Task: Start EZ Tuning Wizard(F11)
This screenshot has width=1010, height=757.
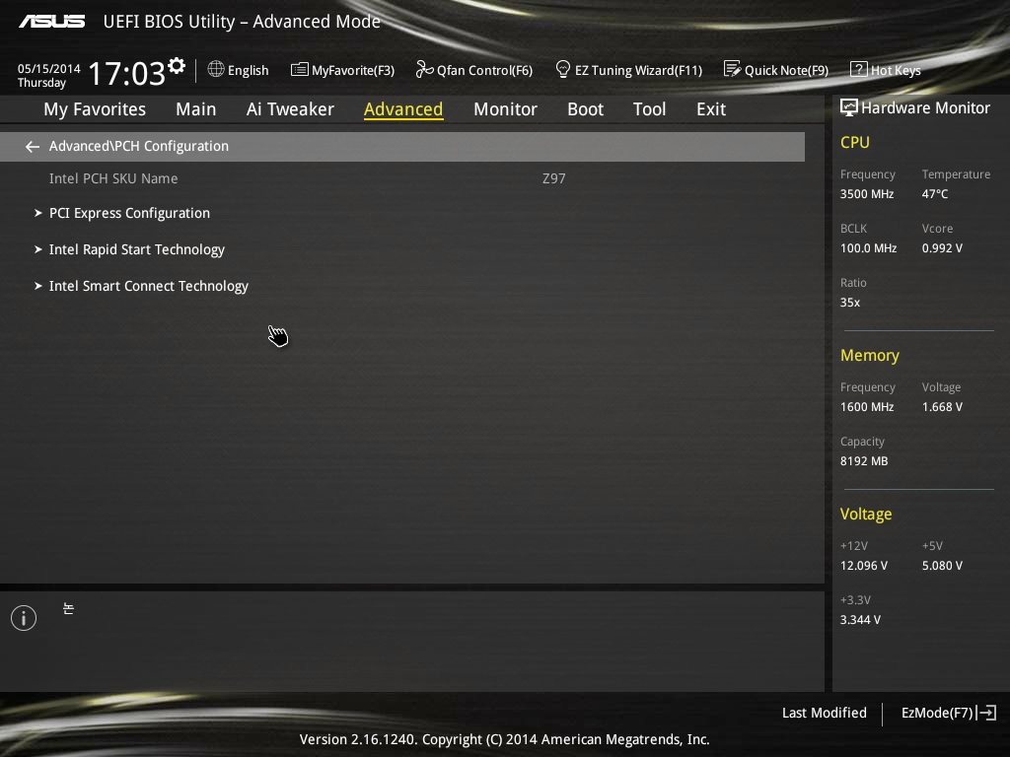Action: coord(638,70)
